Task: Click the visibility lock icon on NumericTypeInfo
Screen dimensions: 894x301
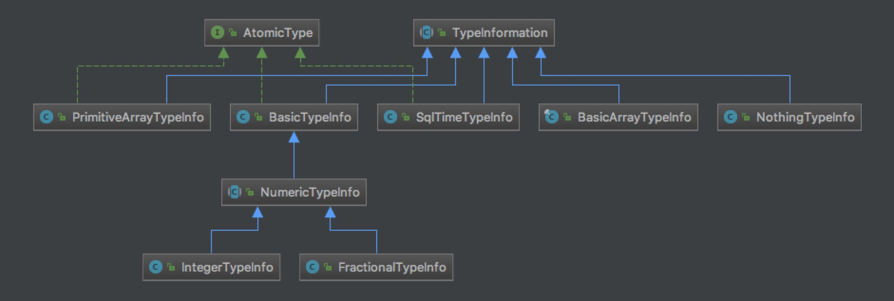Action: 250,192
